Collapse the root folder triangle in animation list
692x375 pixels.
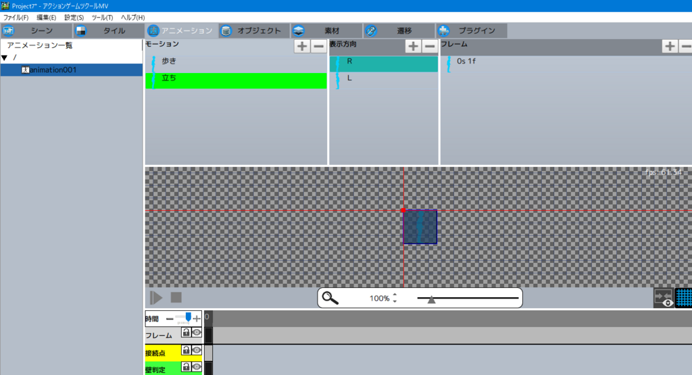pos(5,57)
